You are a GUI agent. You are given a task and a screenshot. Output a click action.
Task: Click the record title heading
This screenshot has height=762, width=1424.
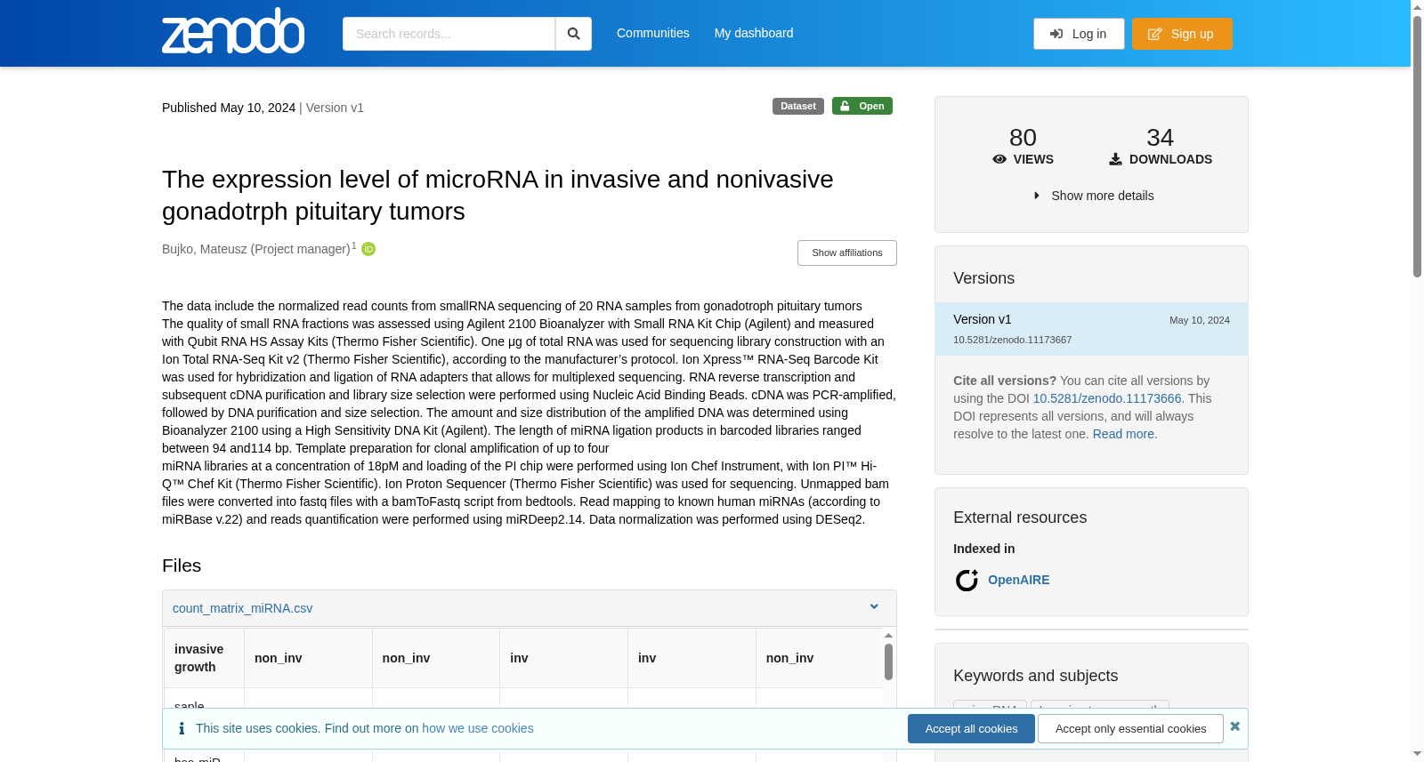pos(498,195)
